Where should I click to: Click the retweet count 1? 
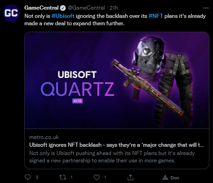pyautogui.click(x=71, y=177)
